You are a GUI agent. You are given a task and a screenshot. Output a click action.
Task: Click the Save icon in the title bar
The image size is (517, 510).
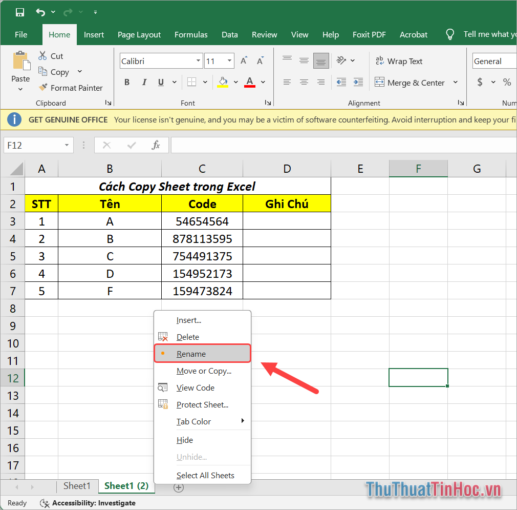point(20,12)
